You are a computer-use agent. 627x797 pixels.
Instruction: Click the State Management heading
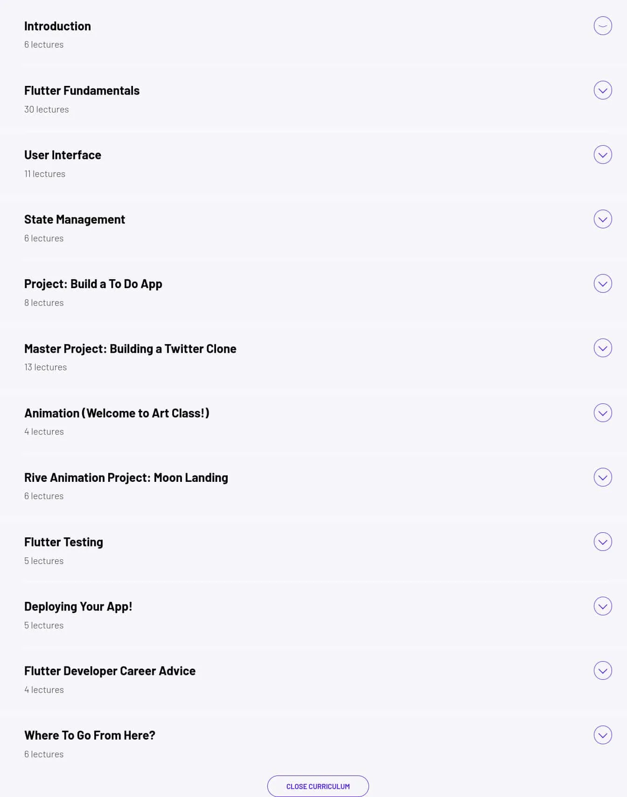[75, 219]
